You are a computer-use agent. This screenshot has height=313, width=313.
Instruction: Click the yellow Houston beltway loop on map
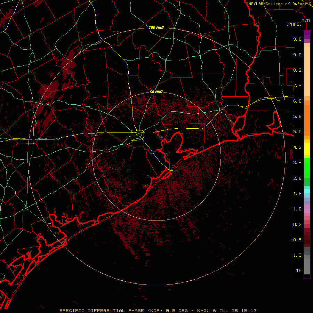click(x=137, y=135)
